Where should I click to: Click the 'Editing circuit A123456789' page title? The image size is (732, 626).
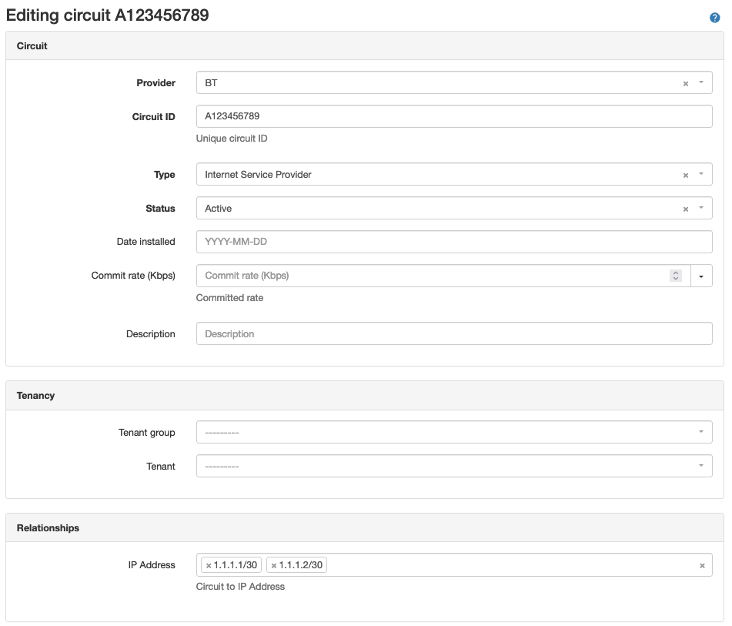pyautogui.click(x=107, y=15)
